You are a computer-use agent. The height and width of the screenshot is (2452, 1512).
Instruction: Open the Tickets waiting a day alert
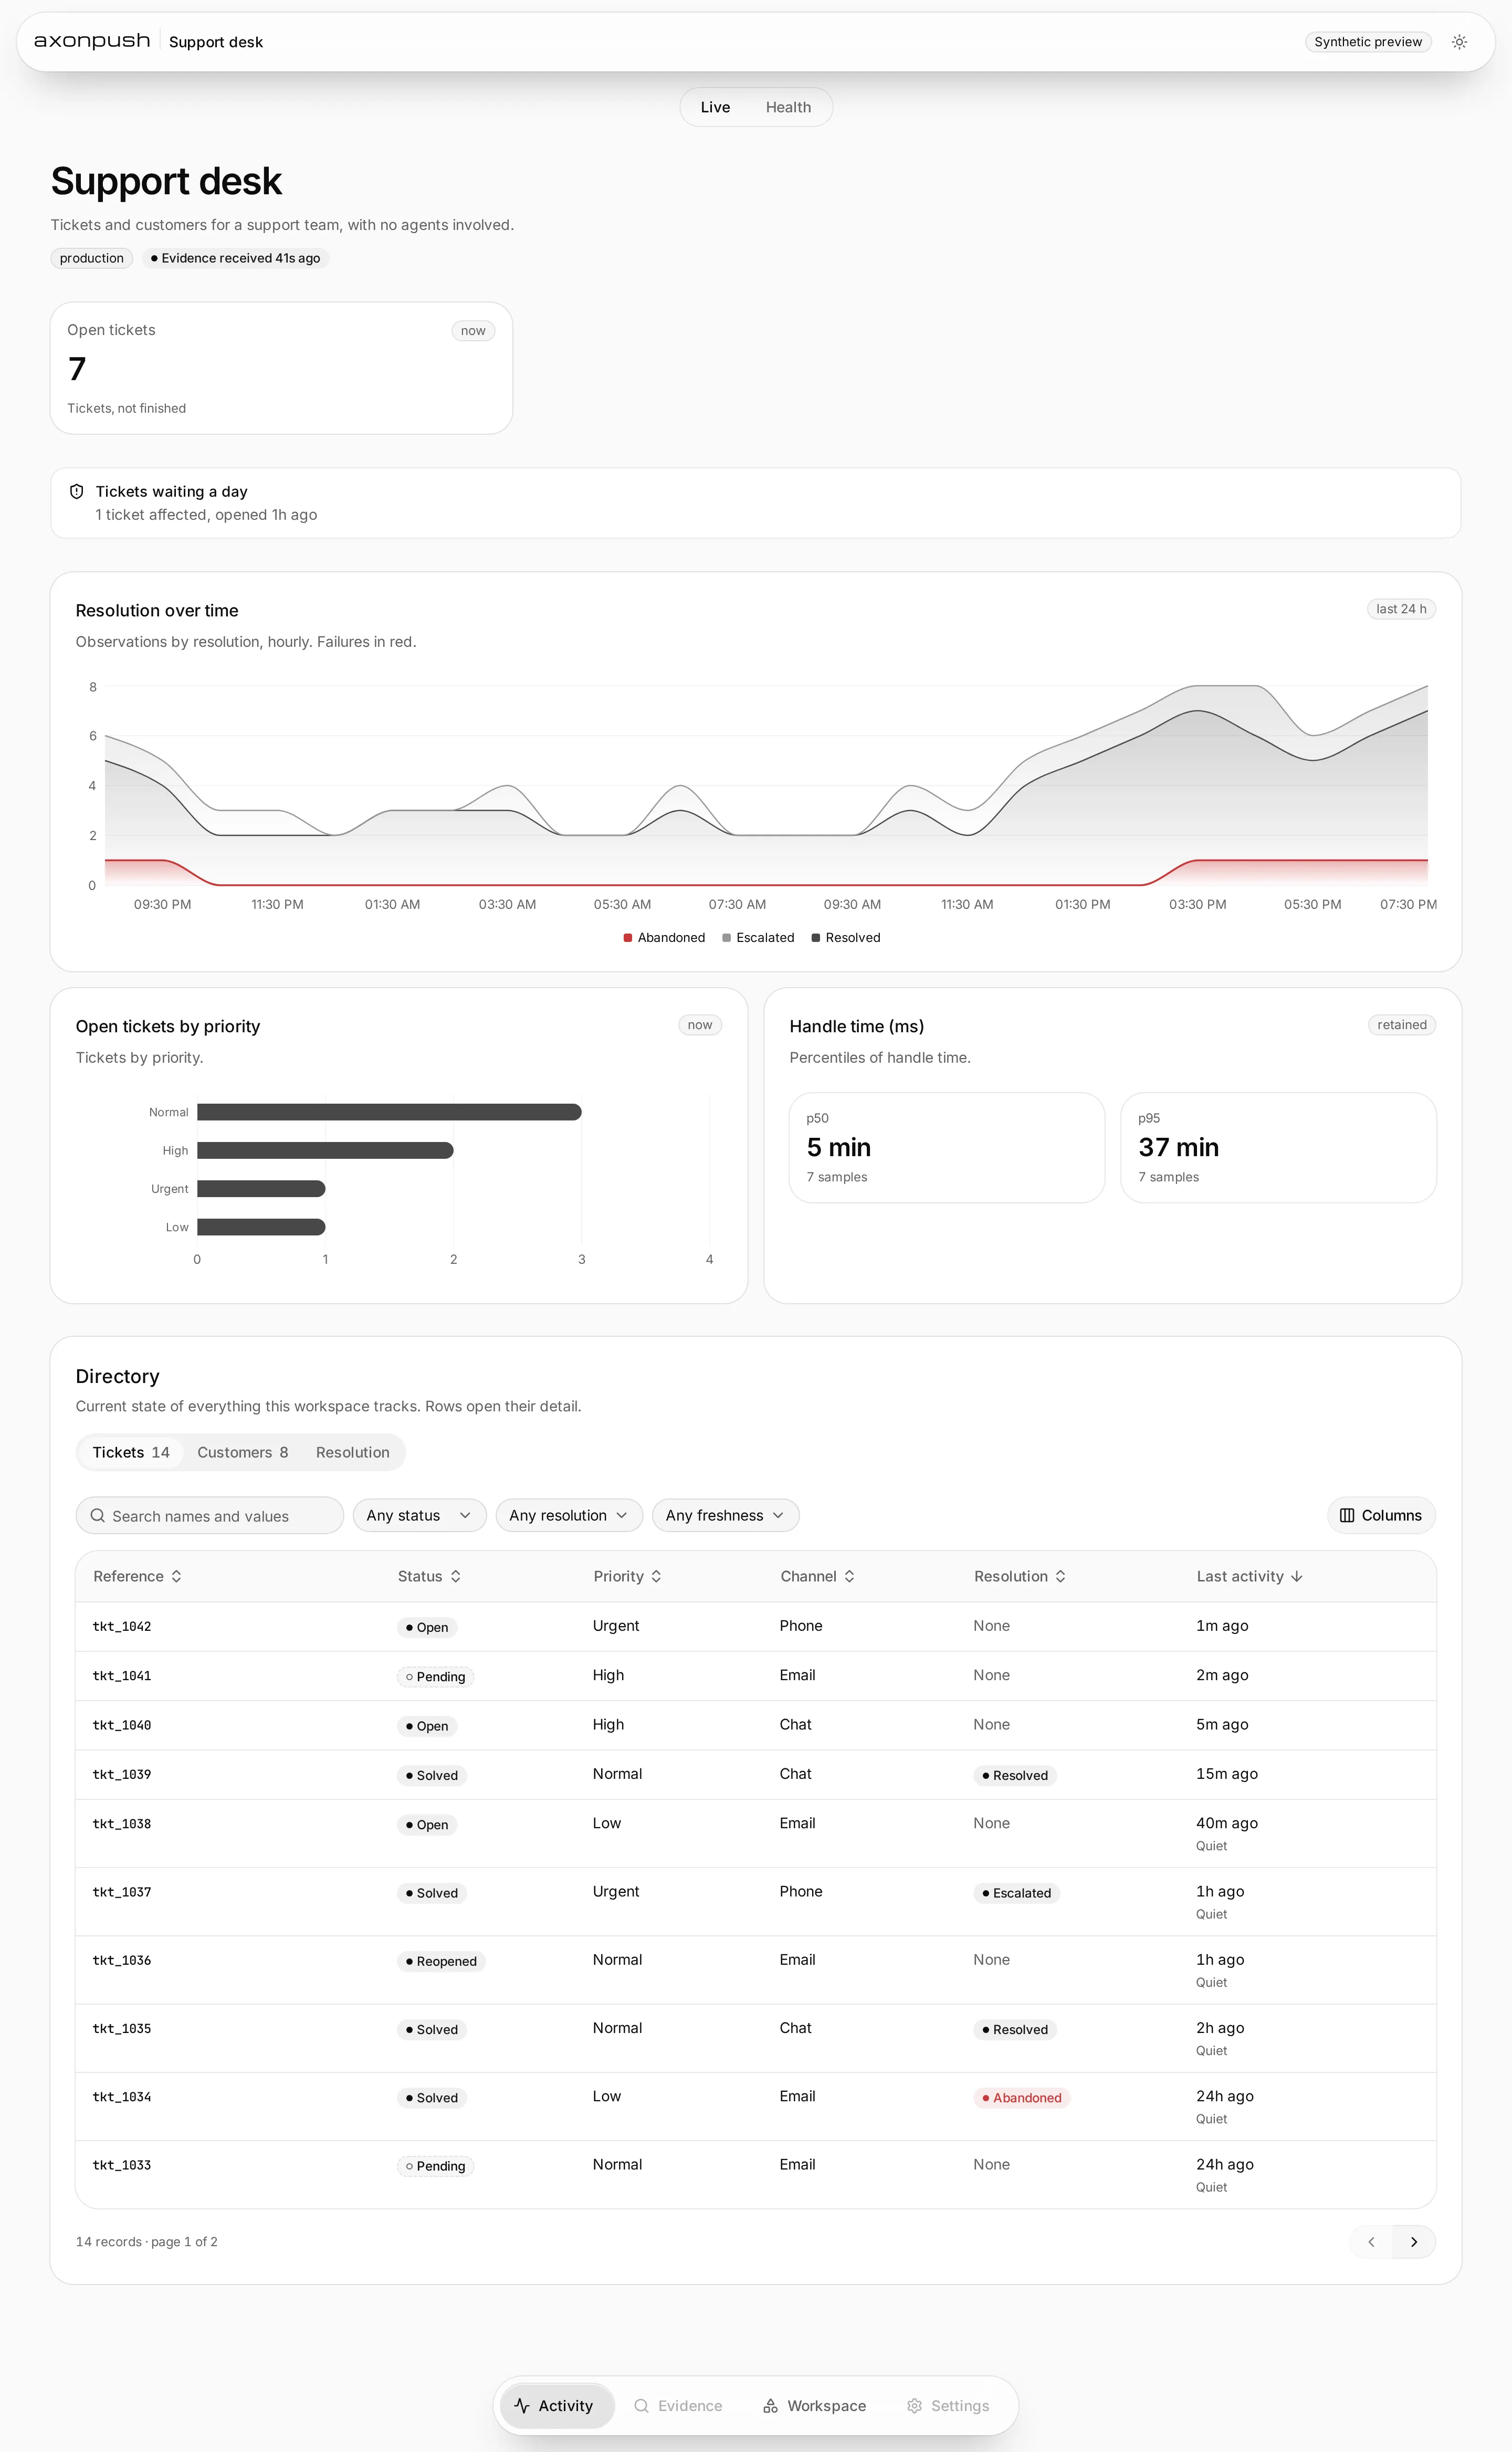coord(756,503)
